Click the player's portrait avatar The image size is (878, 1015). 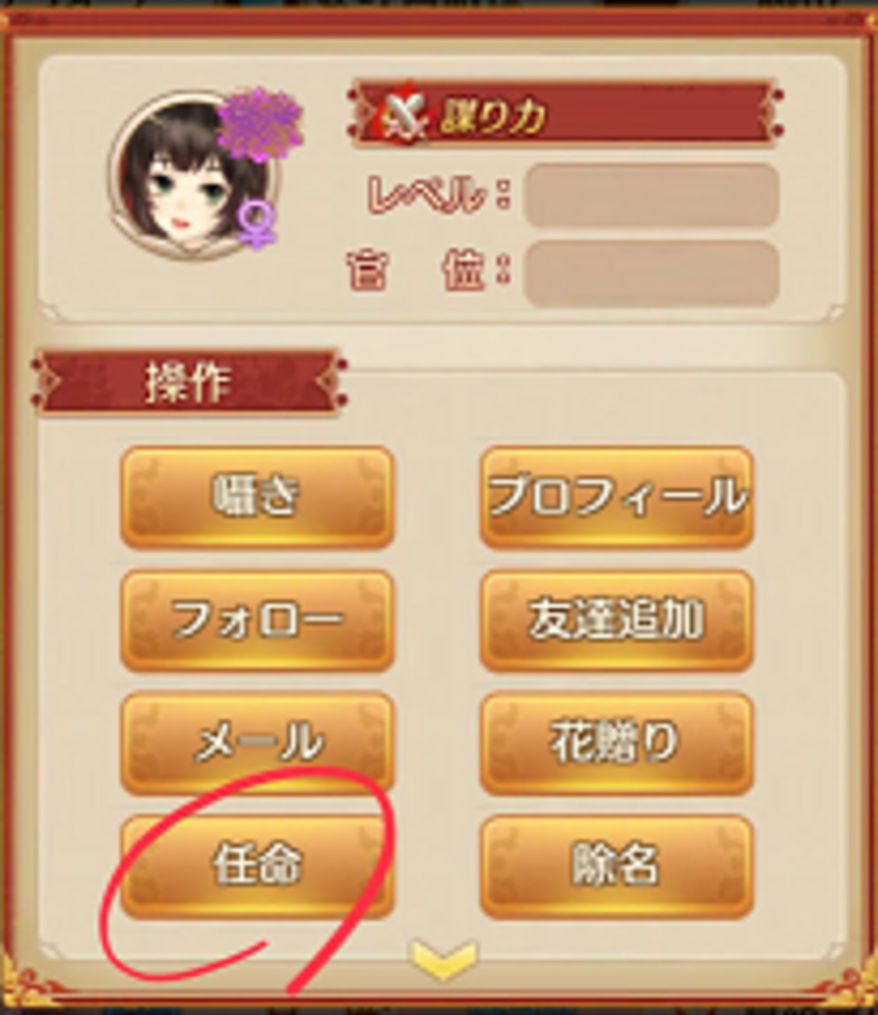coord(192,177)
